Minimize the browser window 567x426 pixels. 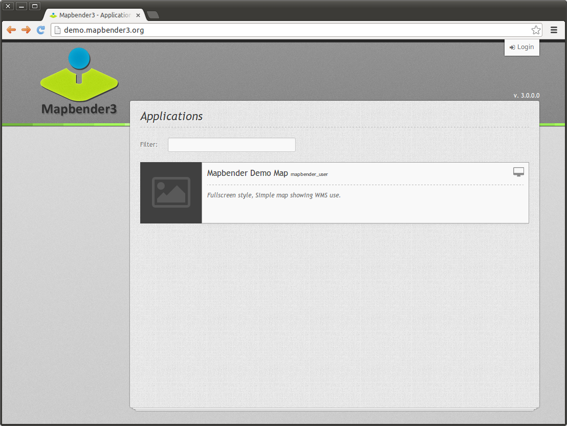pos(21,6)
